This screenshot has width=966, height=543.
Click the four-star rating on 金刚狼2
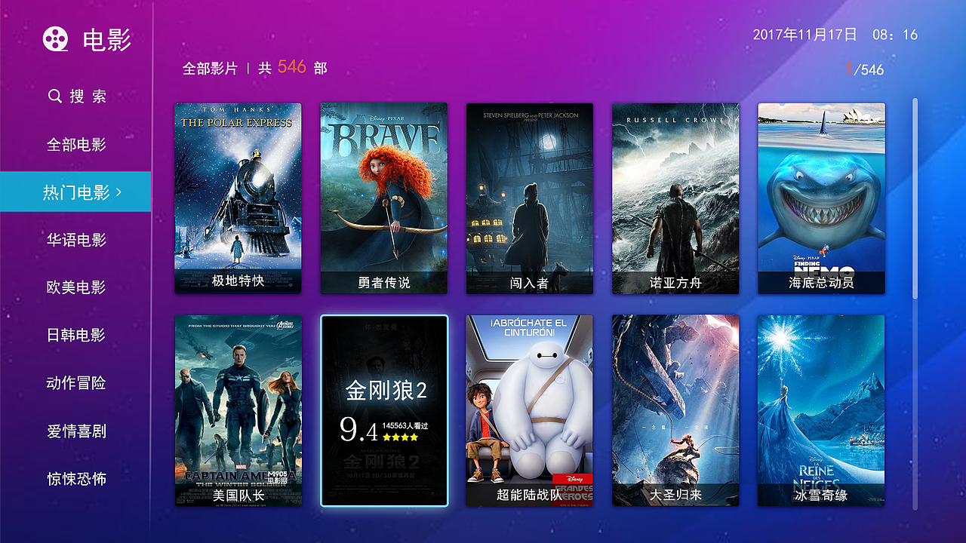tap(400, 437)
